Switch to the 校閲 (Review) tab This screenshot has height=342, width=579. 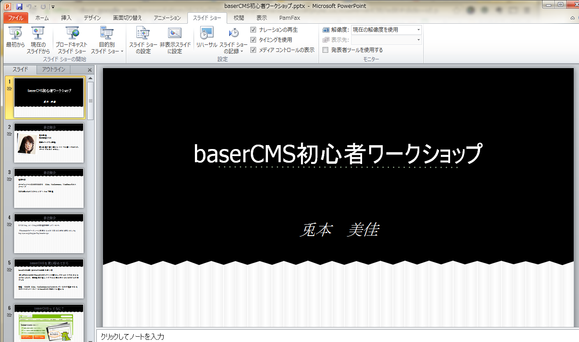point(239,18)
